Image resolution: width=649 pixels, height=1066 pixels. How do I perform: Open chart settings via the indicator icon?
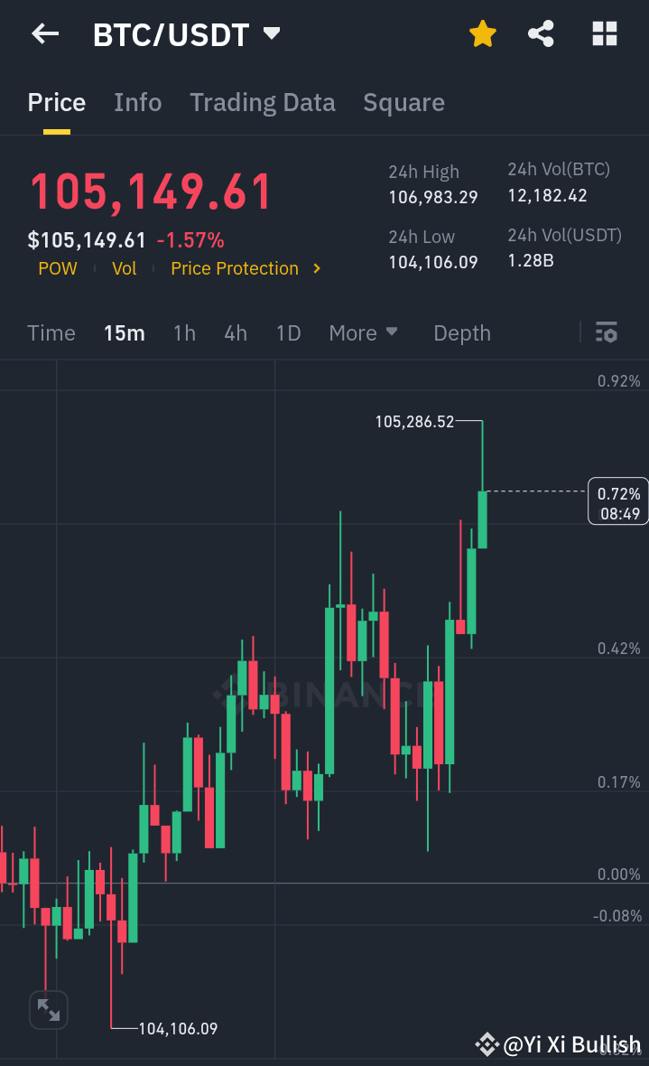click(x=607, y=333)
